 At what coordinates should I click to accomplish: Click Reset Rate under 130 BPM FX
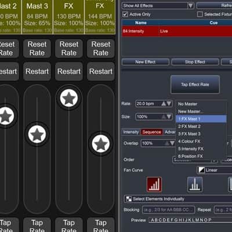[69, 49]
